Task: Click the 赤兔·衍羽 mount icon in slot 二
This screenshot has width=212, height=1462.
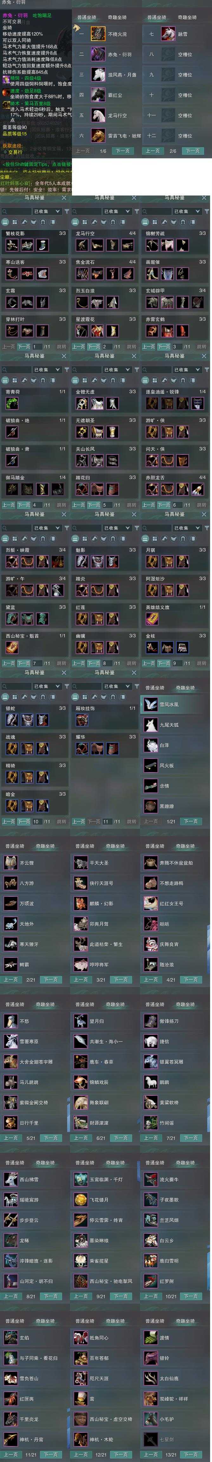Action: tap(98, 54)
